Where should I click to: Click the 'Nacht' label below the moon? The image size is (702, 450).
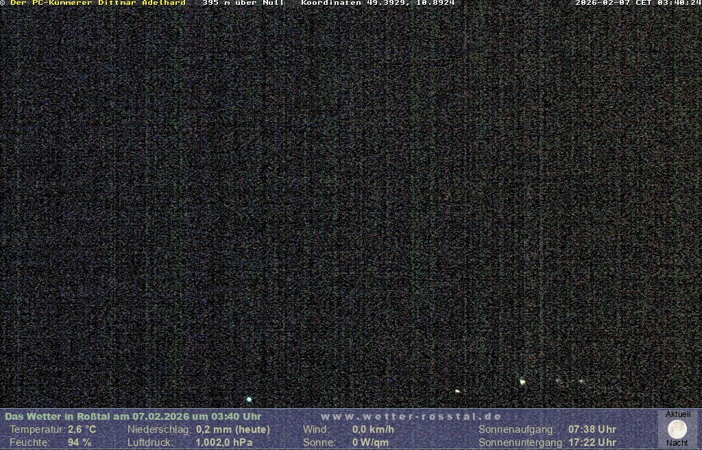tap(677, 443)
